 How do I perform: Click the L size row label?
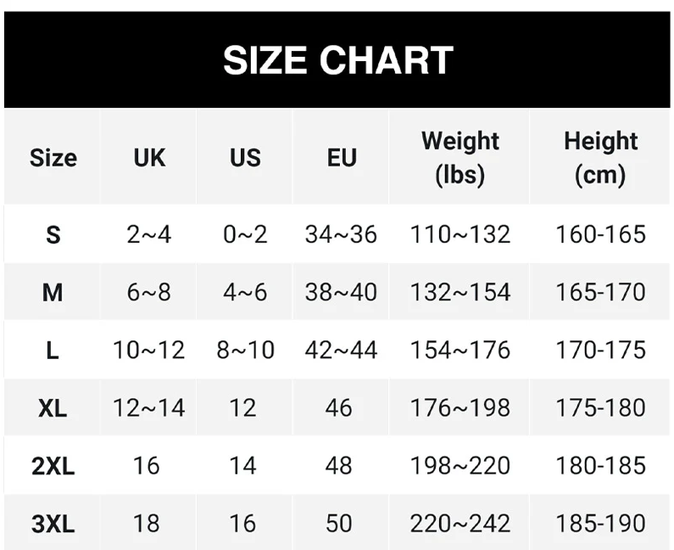53,351
